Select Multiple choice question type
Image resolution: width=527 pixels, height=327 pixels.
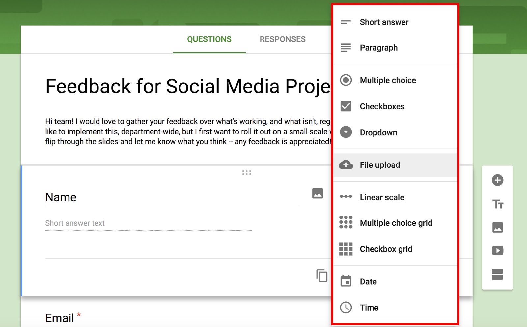point(388,80)
